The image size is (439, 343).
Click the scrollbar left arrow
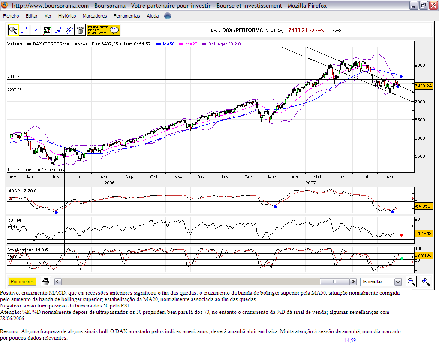(x=58, y=281)
